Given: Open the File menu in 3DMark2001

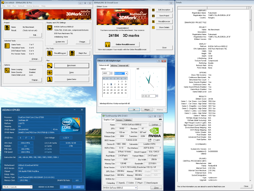Looking at the screenshot, I should click(3, 6).
